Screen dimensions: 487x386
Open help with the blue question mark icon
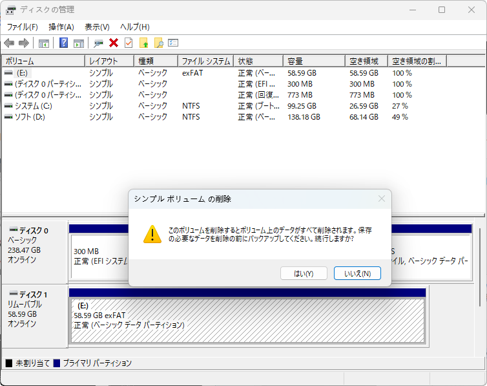click(x=64, y=43)
